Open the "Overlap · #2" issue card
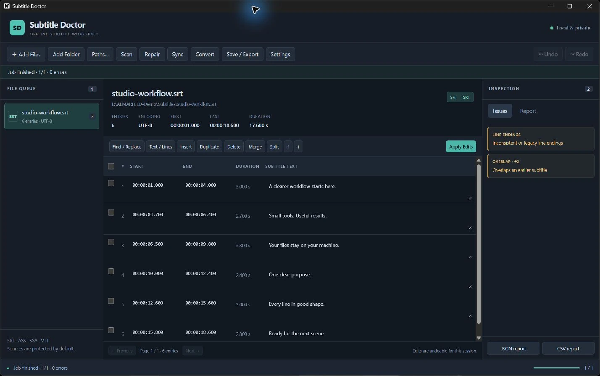 541,166
